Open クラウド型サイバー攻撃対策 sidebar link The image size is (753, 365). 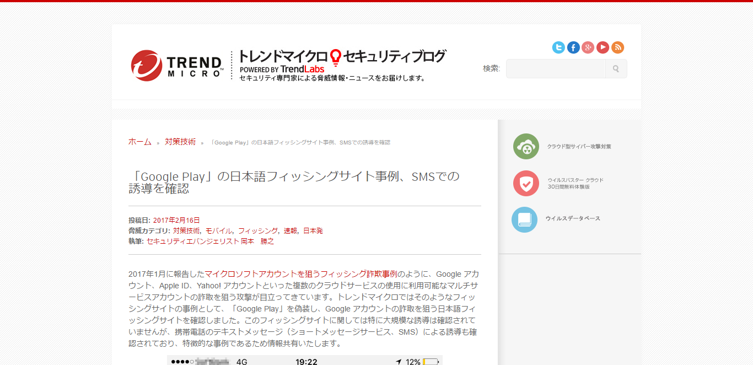[579, 147]
